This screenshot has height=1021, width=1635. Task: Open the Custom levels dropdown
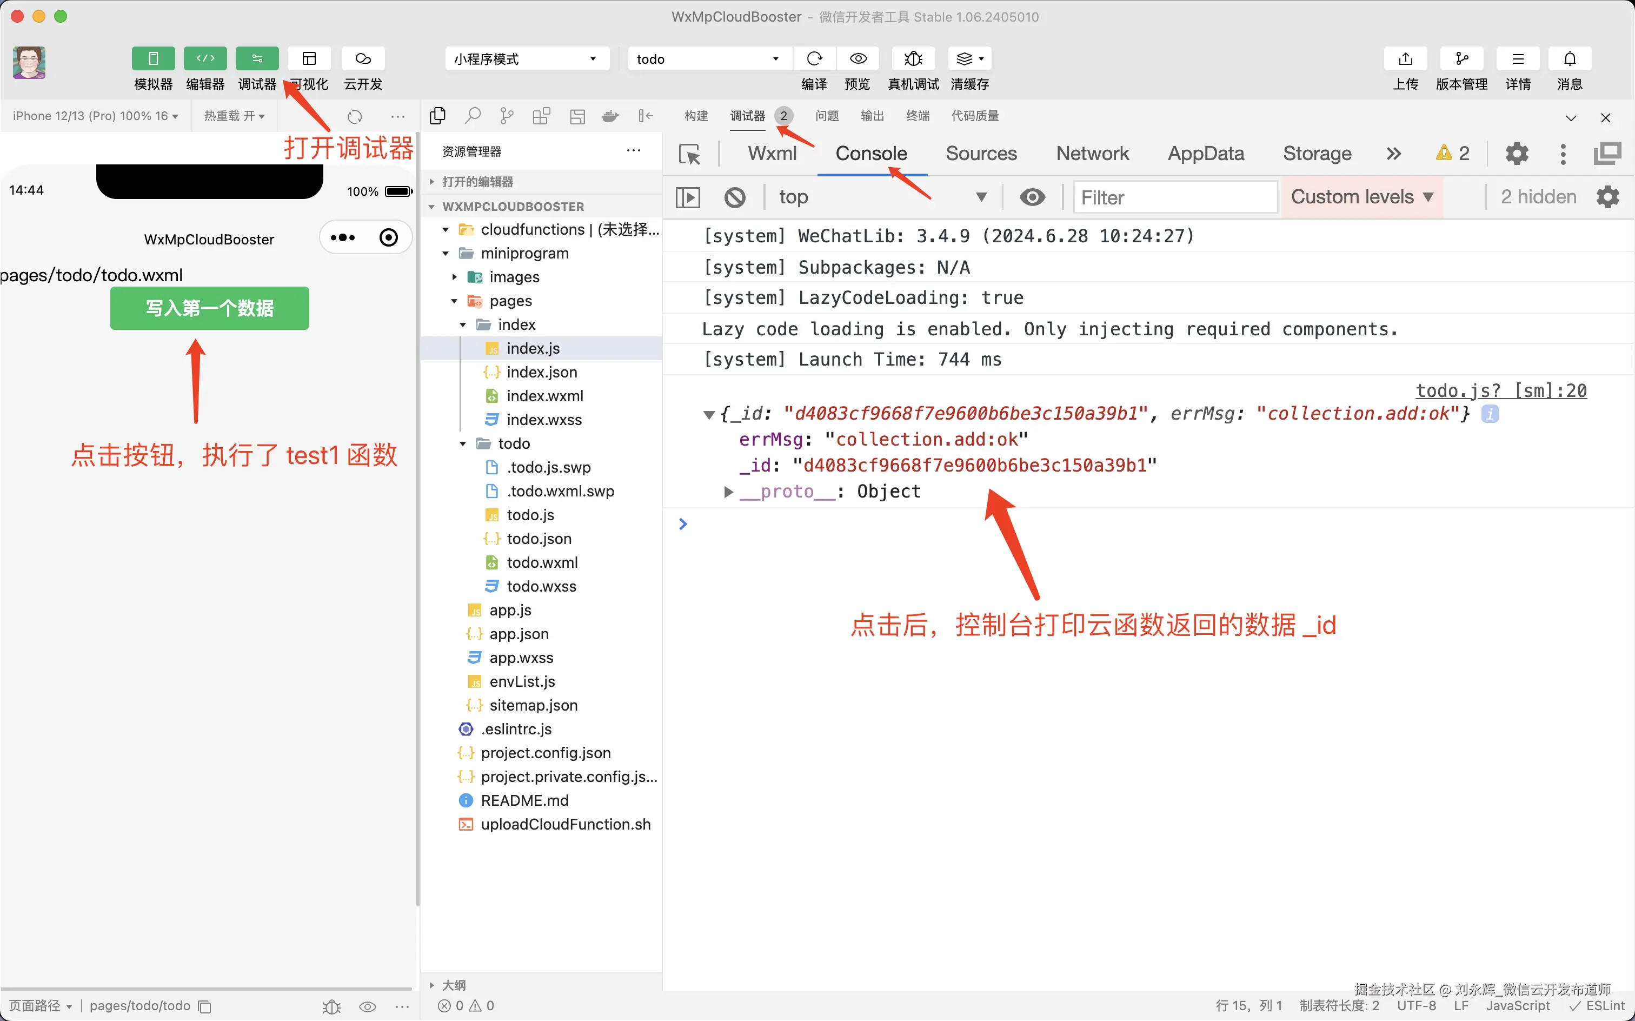[1361, 197]
